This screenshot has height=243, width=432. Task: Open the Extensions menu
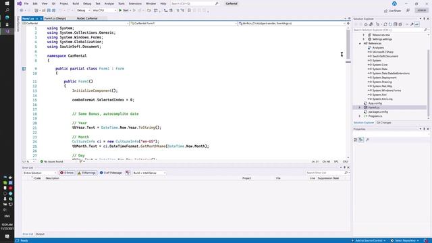[135, 3]
